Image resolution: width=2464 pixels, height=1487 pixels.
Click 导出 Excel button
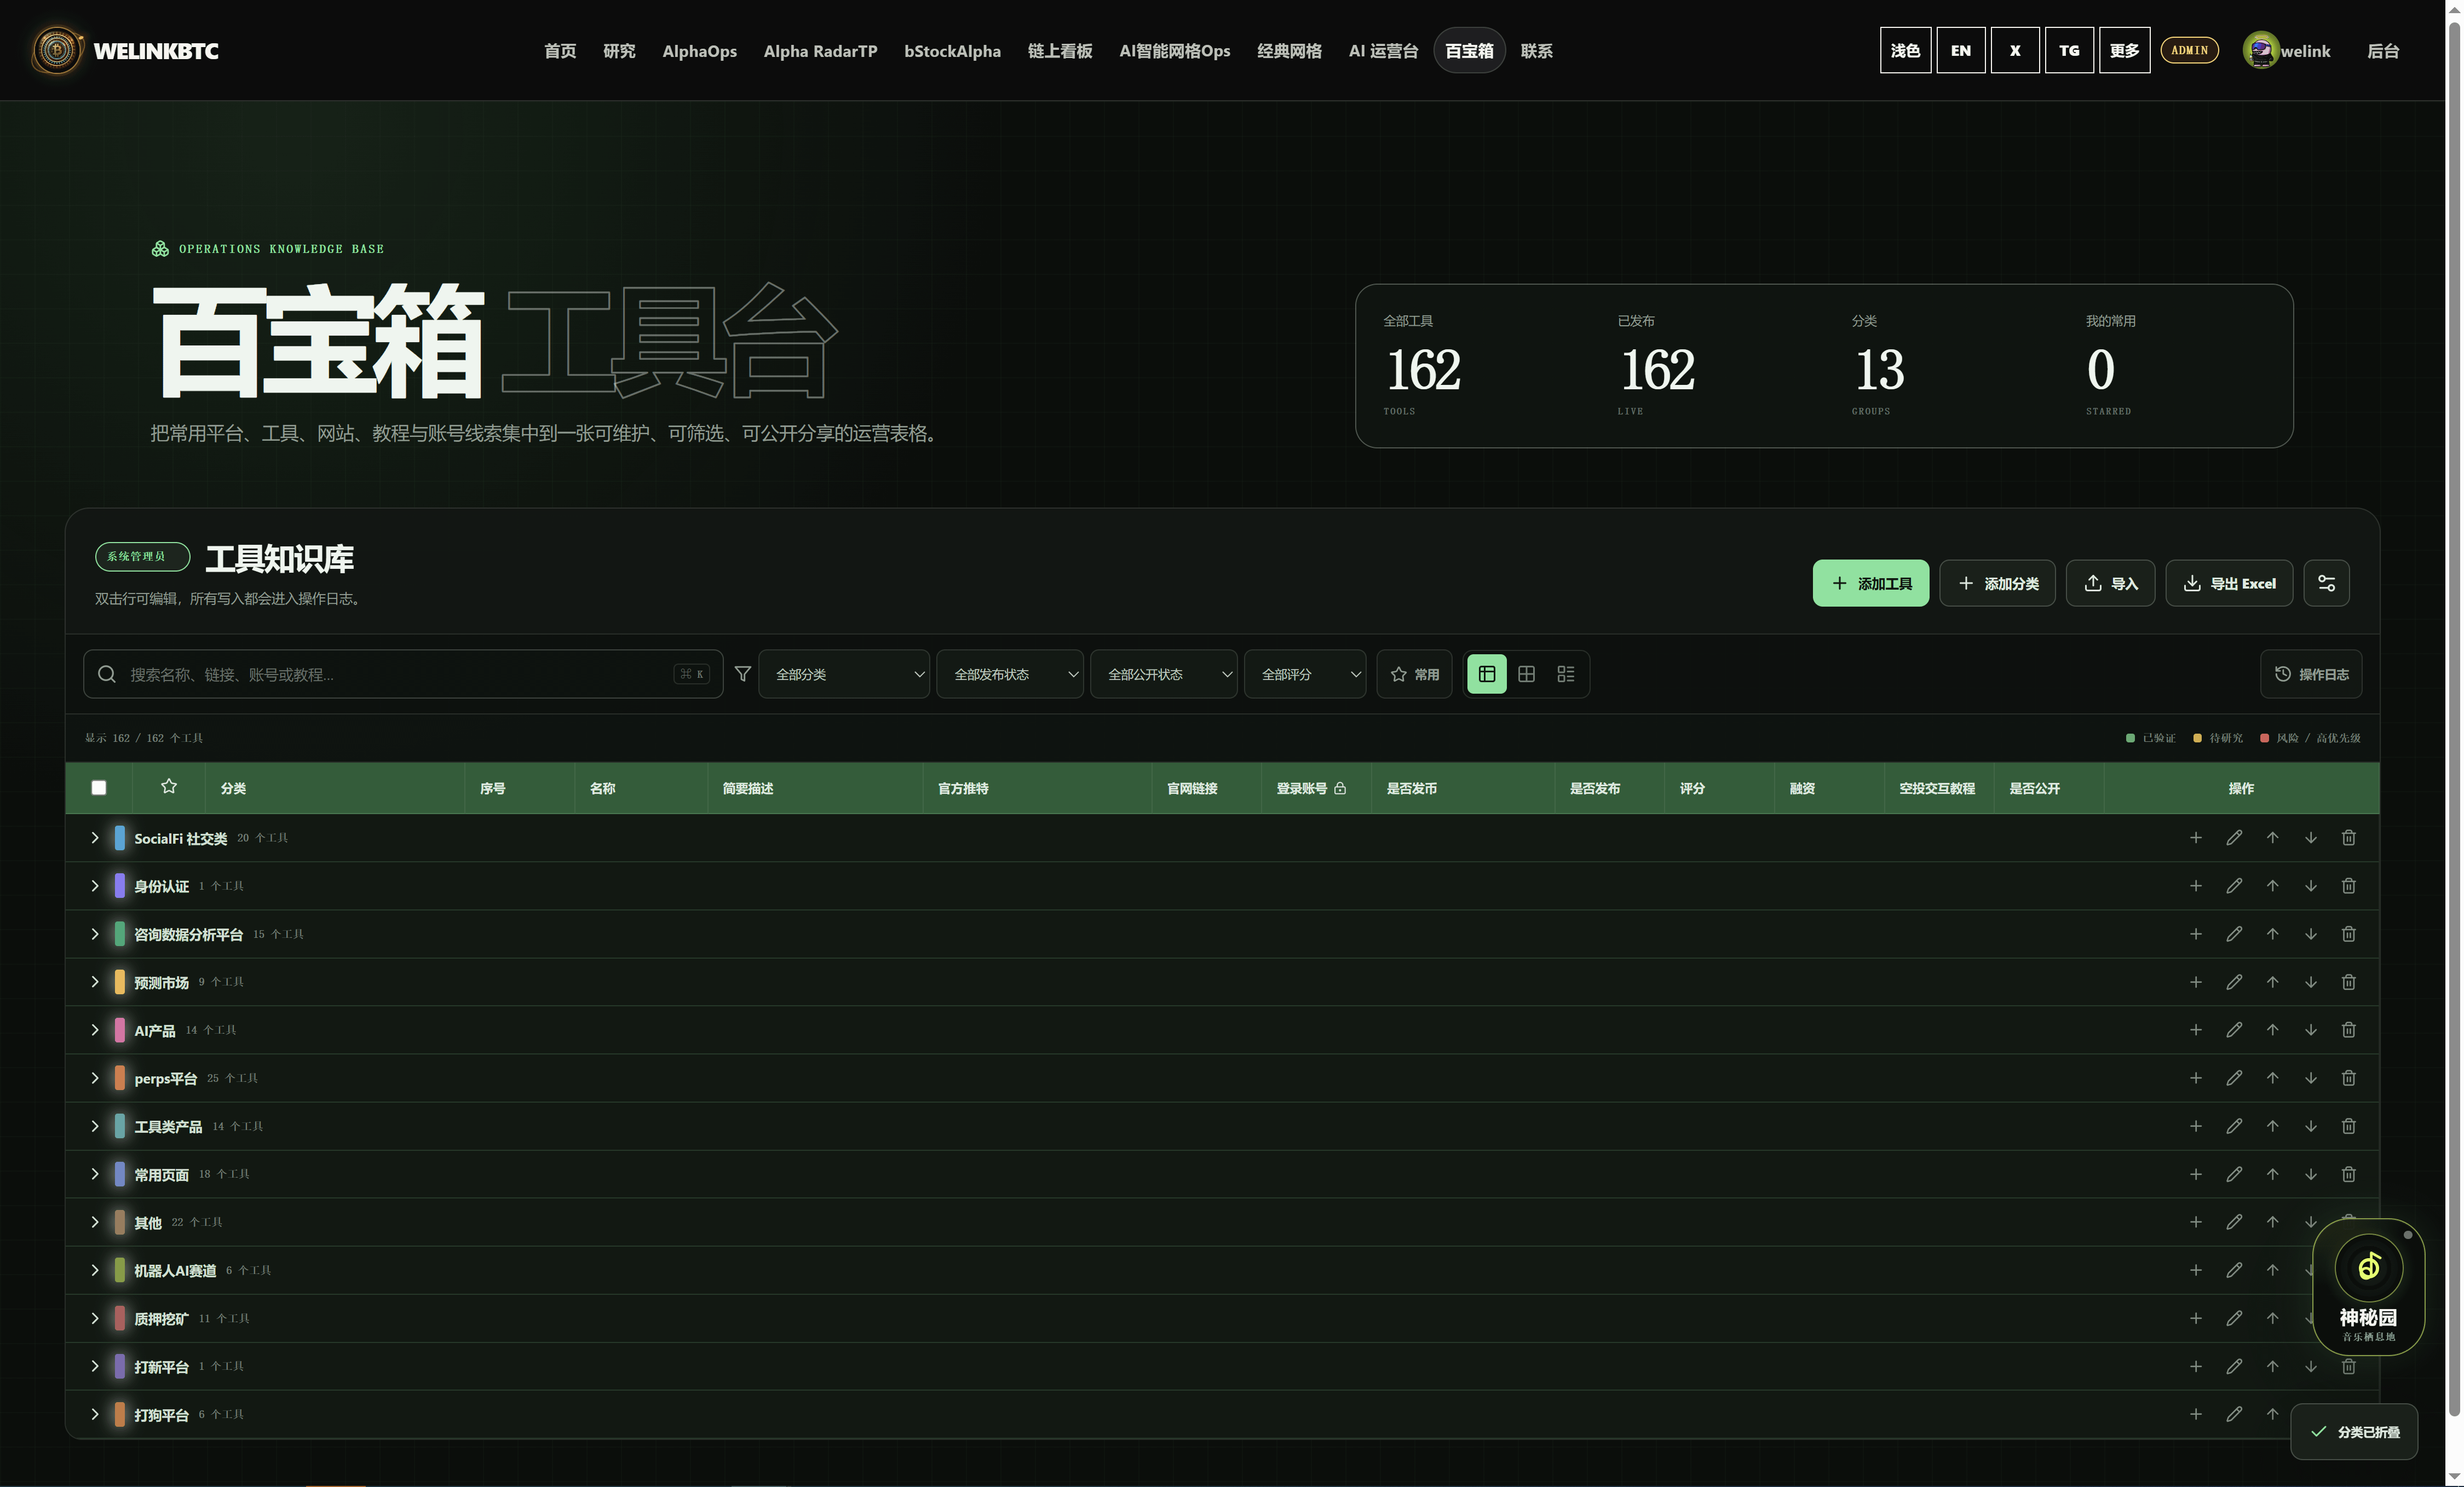(x=2229, y=583)
